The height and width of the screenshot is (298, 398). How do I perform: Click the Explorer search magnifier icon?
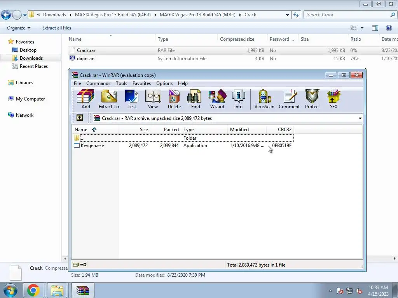[393, 15]
